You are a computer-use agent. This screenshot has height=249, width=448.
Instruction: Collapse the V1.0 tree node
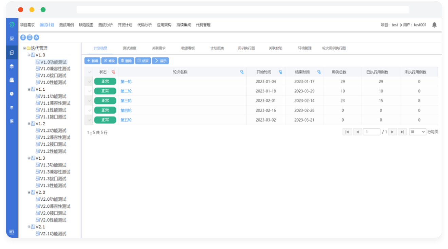click(x=29, y=55)
